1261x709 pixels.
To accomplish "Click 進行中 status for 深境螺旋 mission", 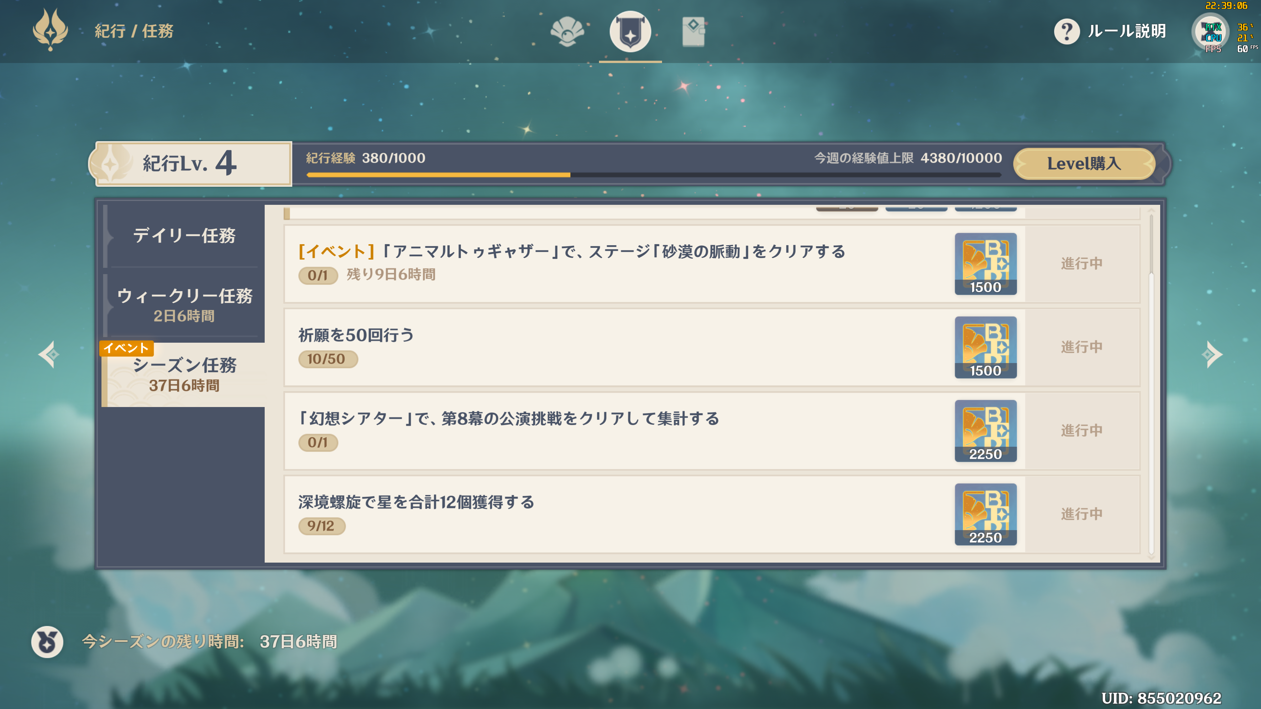I will pos(1082,514).
